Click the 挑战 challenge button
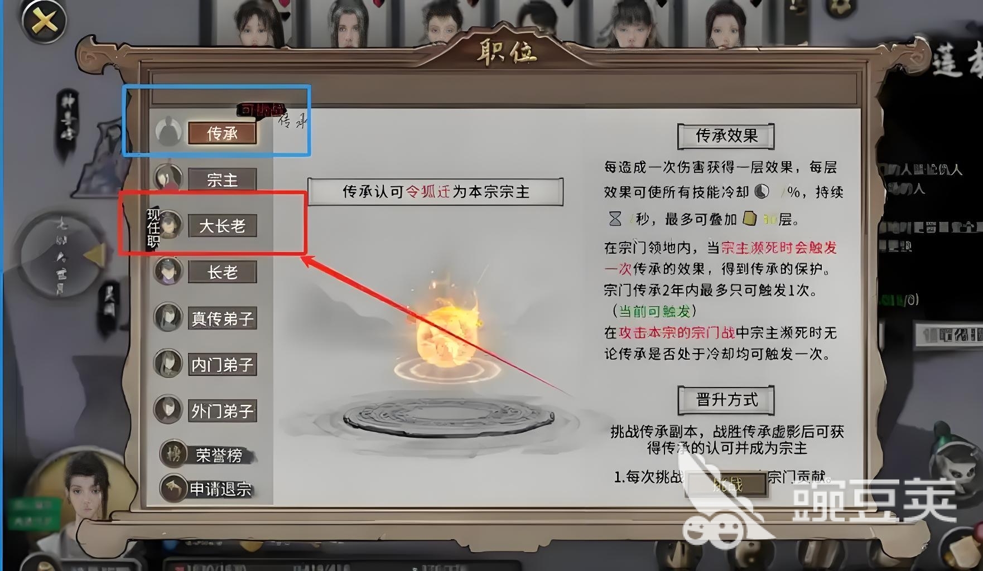Viewport: 983px width, 571px height. [x=727, y=484]
